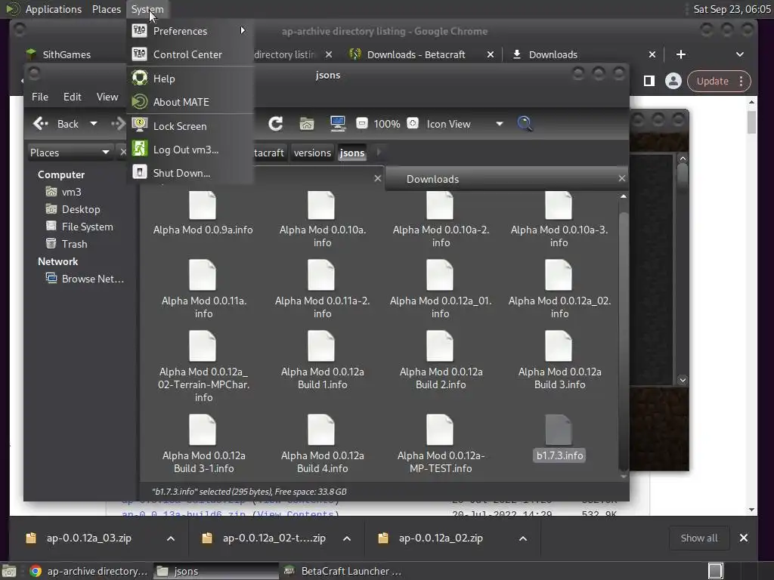The height and width of the screenshot is (580, 774).
Task: Switch to Downloads - Betacraft Chrome tab
Action: pos(415,54)
